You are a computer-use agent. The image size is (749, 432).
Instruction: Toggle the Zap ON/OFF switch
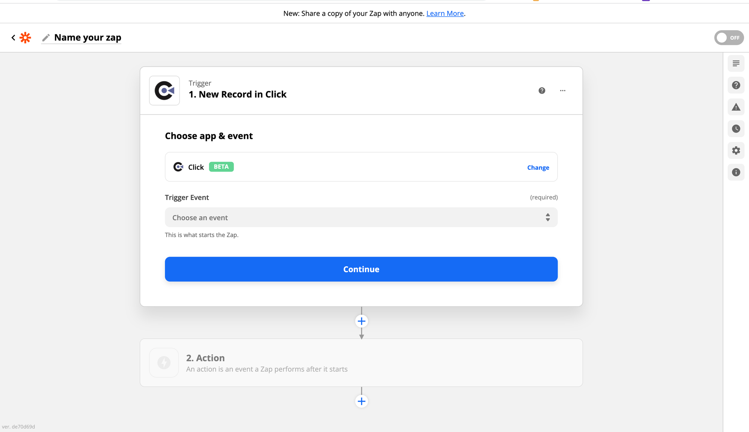point(729,37)
